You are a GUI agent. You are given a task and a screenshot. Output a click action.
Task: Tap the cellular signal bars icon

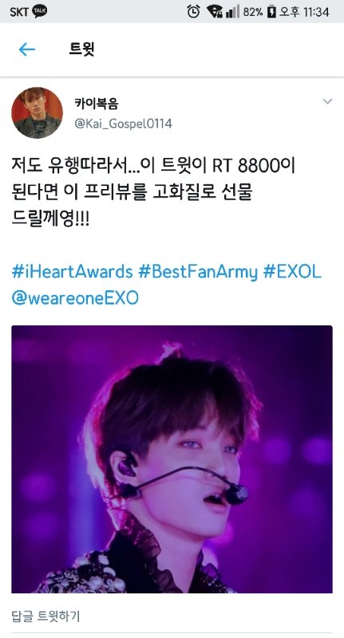pyautogui.click(x=232, y=12)
